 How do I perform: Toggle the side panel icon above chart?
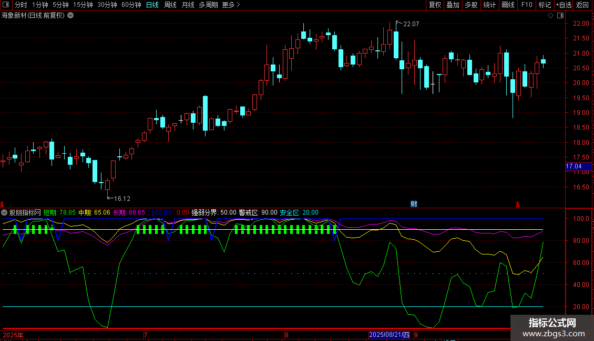[x=560, y=16]
